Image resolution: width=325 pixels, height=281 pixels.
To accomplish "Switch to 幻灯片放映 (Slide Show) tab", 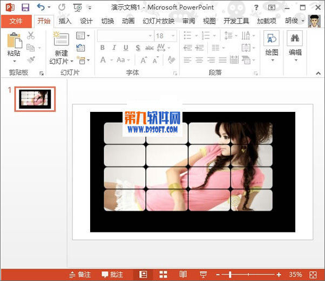I will coord(159,21).
